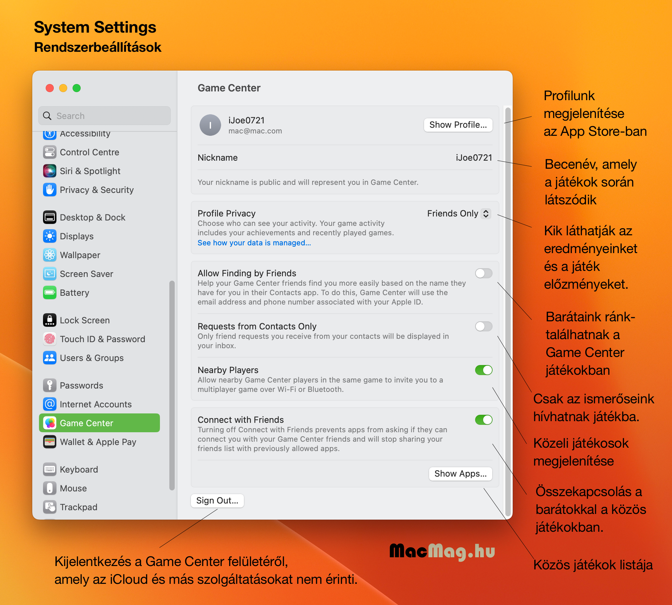Click the Show Apps... button
The height and width of the screenshot is (605, 672).
click(460, 474)
